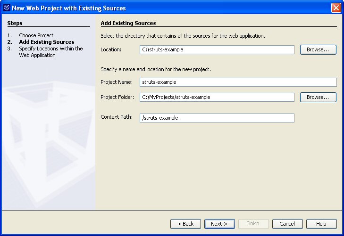Click the Project Name label
Image resolution: width=344 pixels, height=236 pixels.
117,82
